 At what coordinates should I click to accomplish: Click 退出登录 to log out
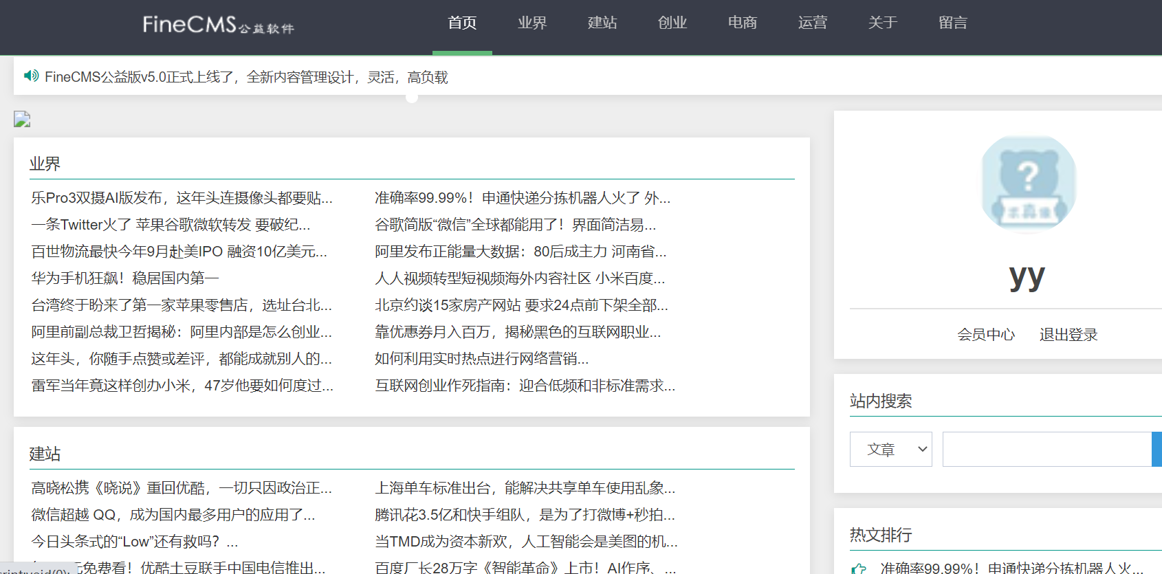[1068, 335]
